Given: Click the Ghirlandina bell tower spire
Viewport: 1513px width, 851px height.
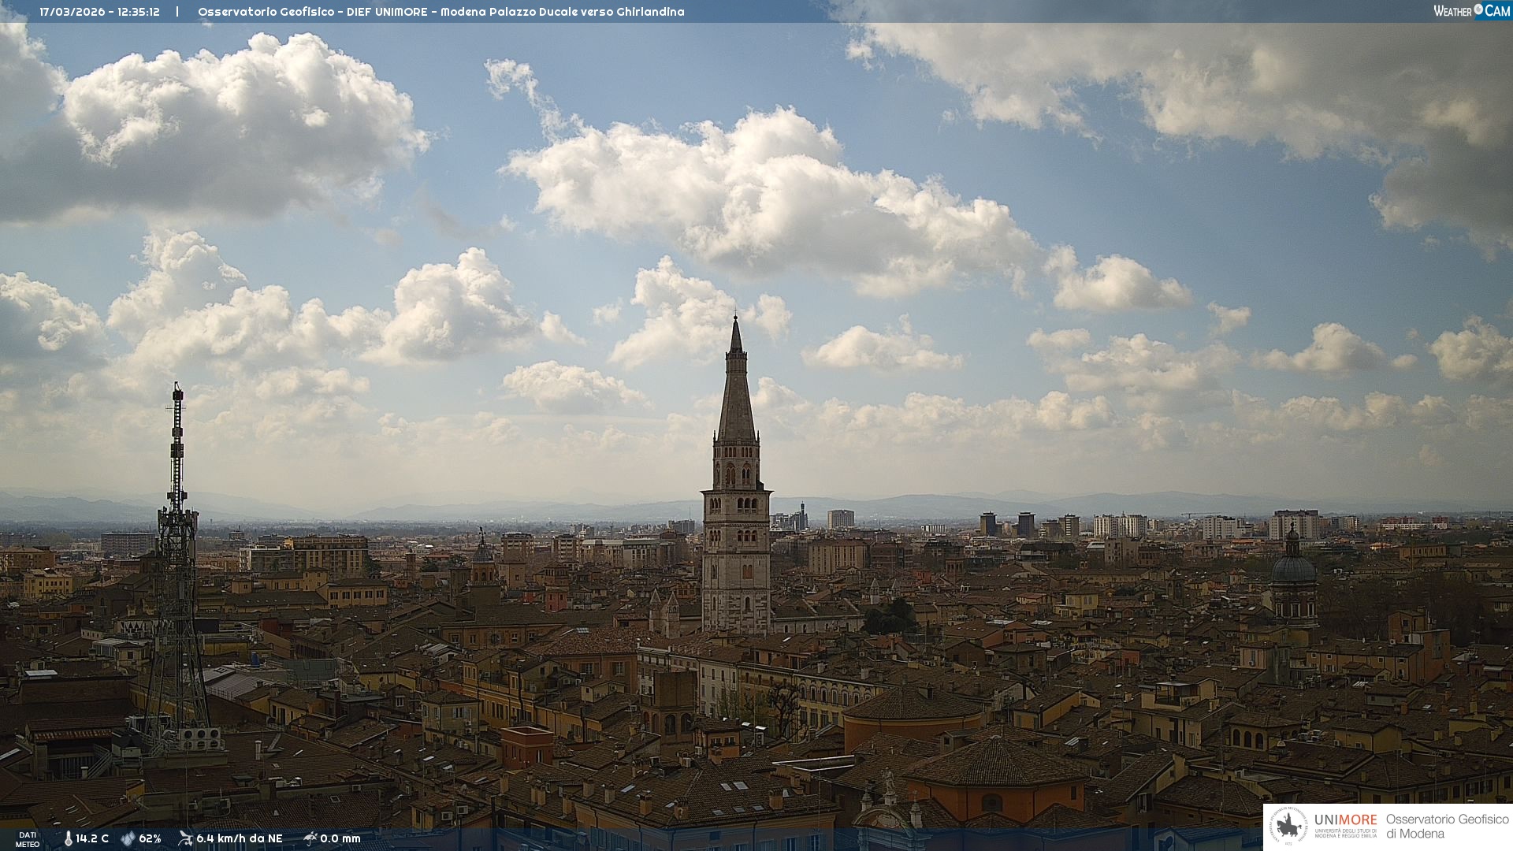Looking at the screenshot, I should [x=736, y=394].
